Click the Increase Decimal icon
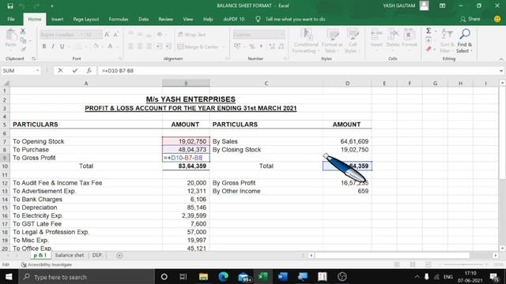Image resolution: width=506 pixels, height=284 pixels. point(272,47)
